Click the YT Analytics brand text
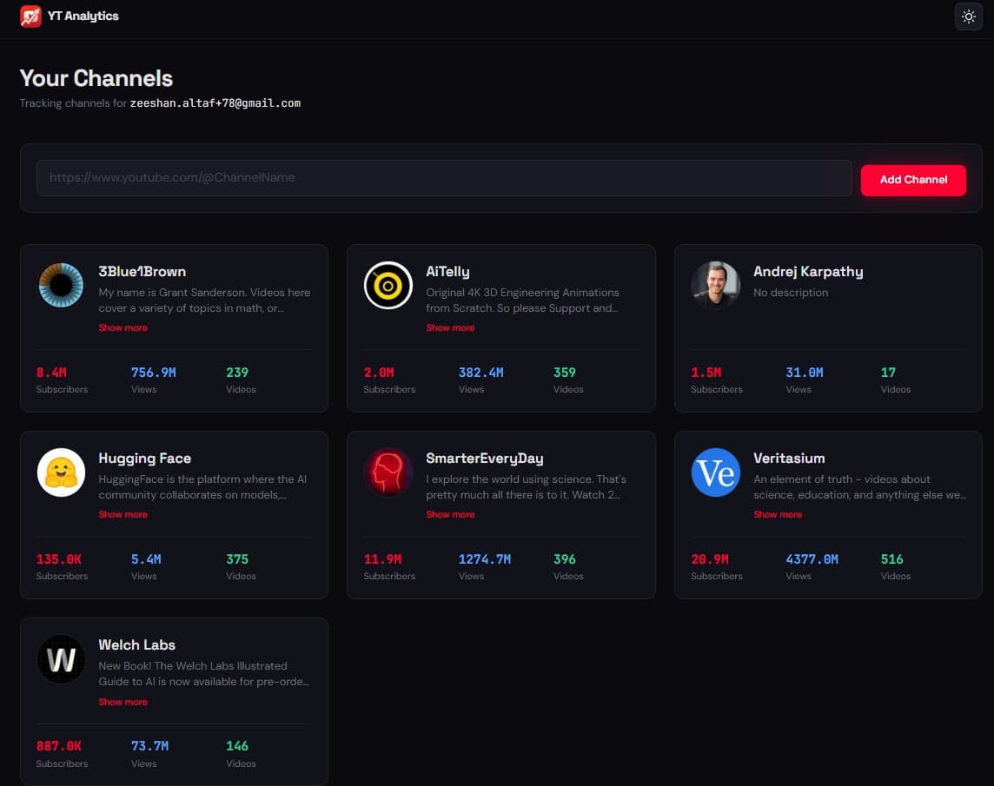Screen dimensions: 994x786 (83, 16)
